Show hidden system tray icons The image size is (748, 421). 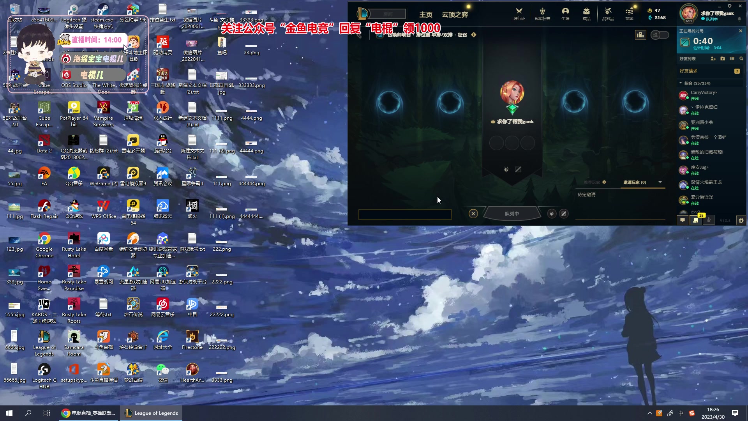tap(649, 413)
